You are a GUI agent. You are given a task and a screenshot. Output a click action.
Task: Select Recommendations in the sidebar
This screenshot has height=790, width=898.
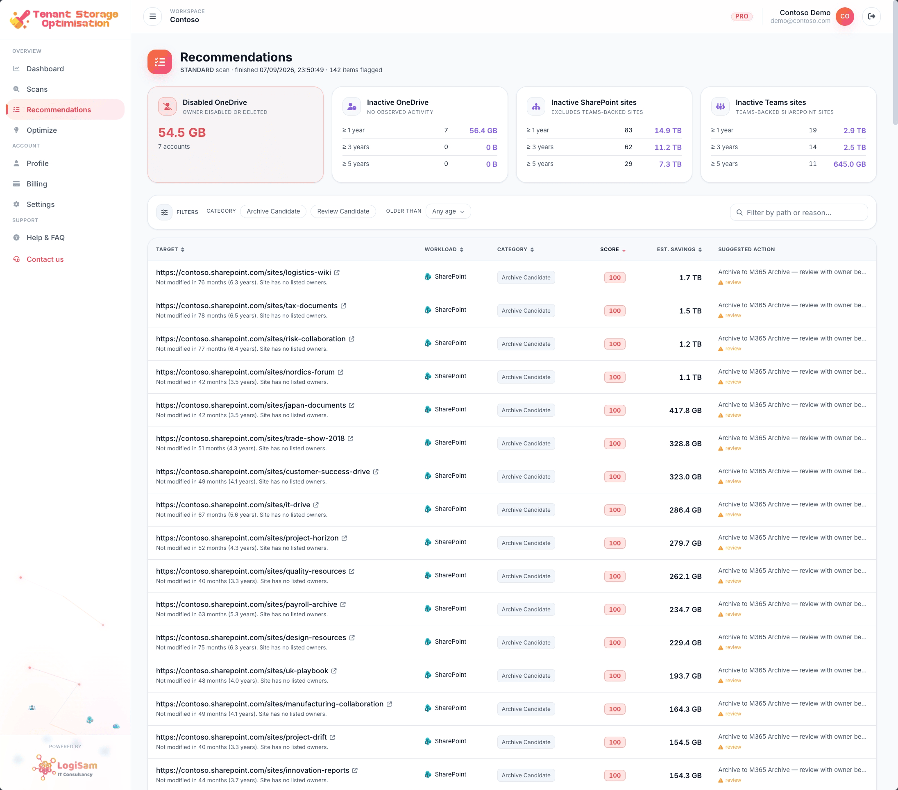[x=66, y=109]
